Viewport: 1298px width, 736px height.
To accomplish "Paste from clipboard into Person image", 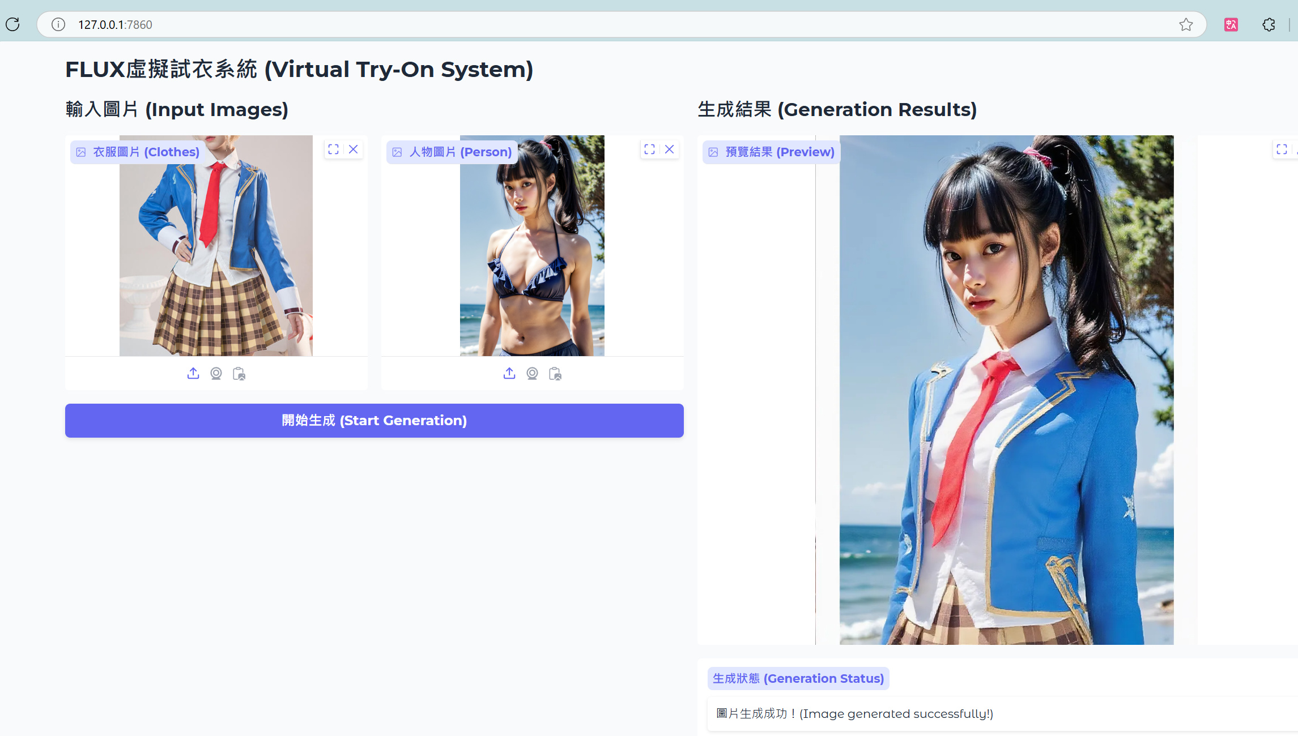I will click(555, 374).
